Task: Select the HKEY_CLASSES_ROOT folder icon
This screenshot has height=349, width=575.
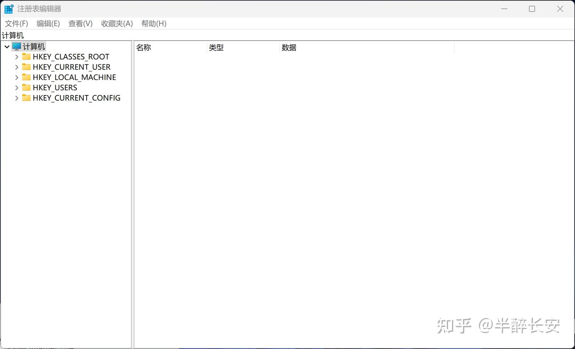Action: [26, 57]
